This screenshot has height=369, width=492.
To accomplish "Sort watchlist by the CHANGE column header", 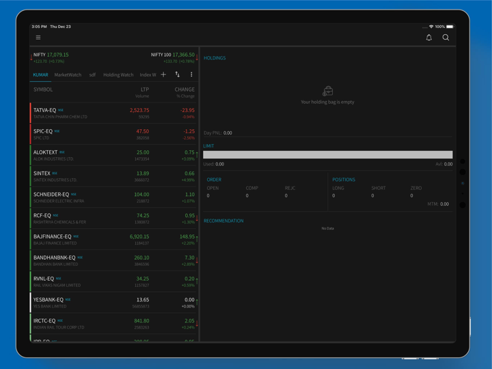I will tap(184, 90).
